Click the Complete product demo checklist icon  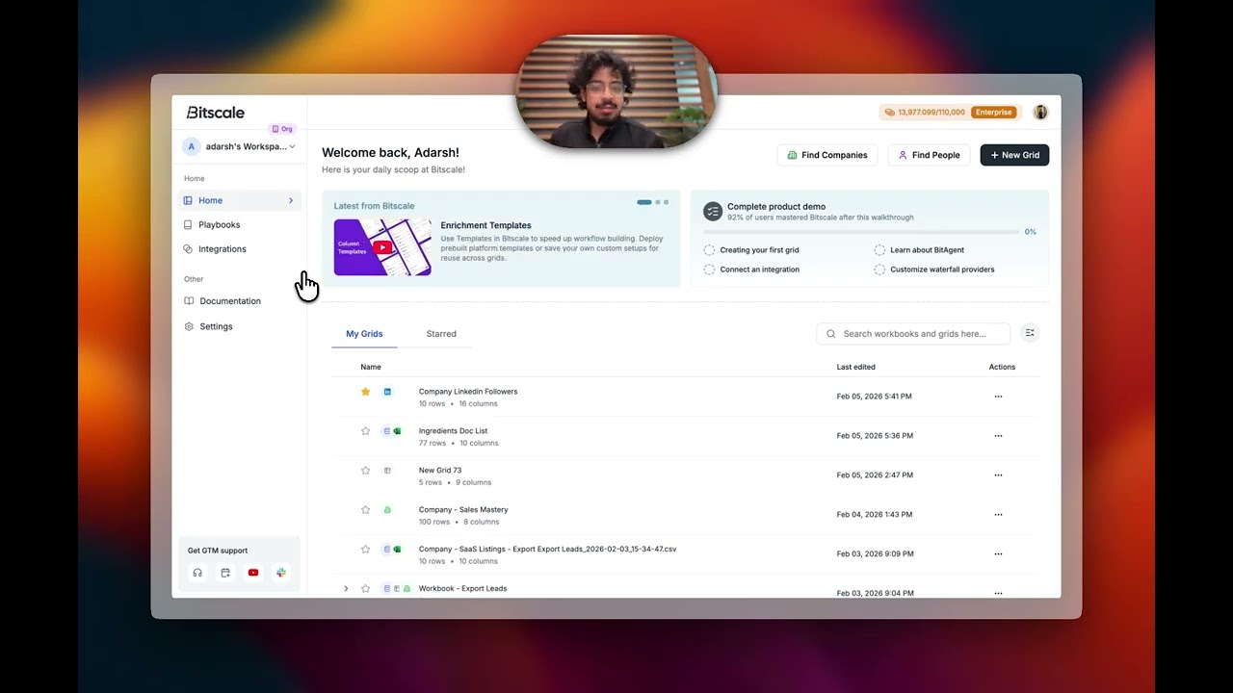(713, 212)
